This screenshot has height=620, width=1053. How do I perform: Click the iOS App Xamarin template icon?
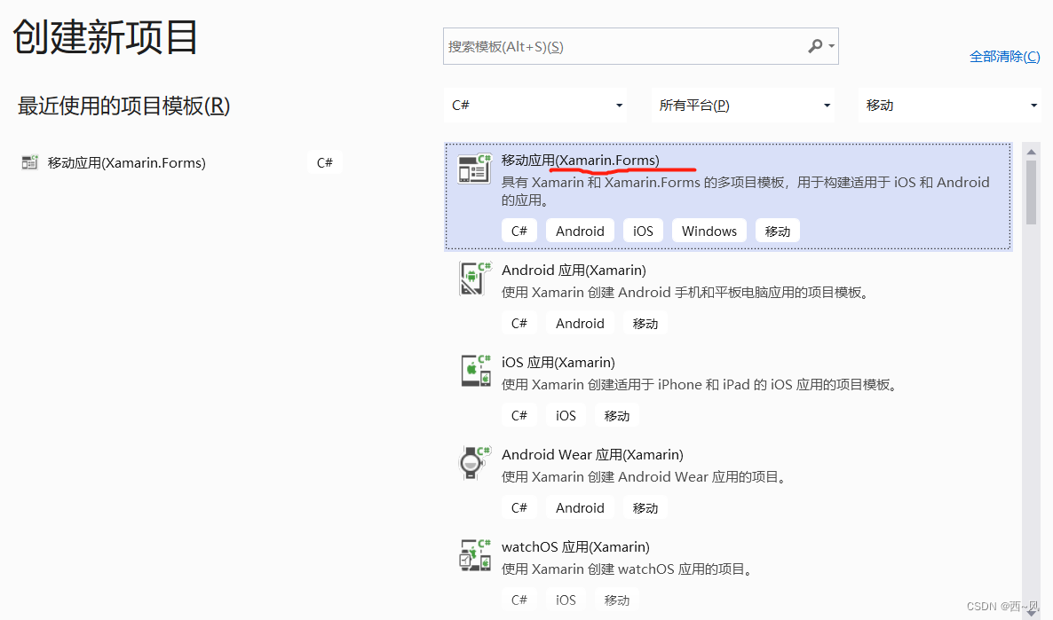(x=476, y=371)
